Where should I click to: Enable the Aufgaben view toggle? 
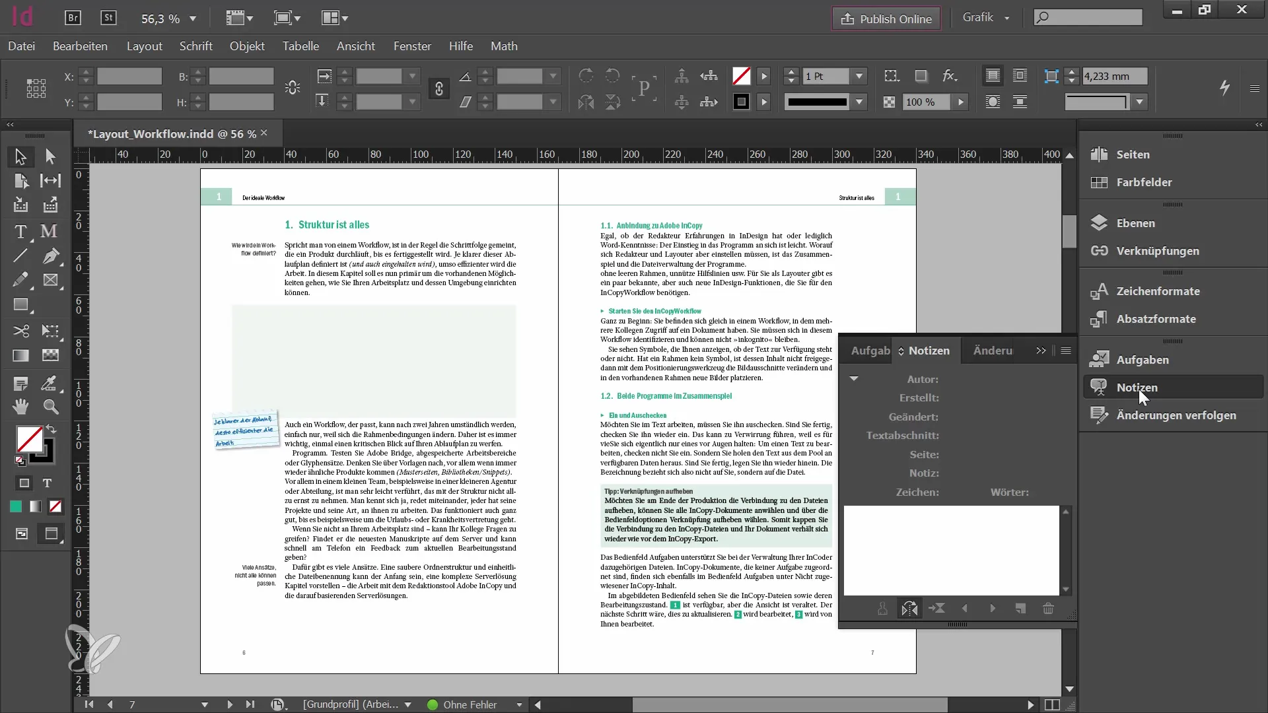coord(869,350)
